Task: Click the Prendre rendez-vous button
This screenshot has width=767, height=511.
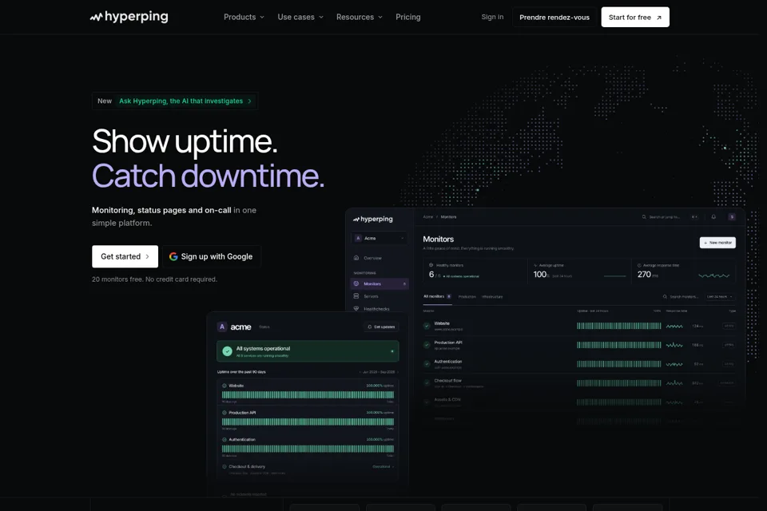Action: point(554,17)
